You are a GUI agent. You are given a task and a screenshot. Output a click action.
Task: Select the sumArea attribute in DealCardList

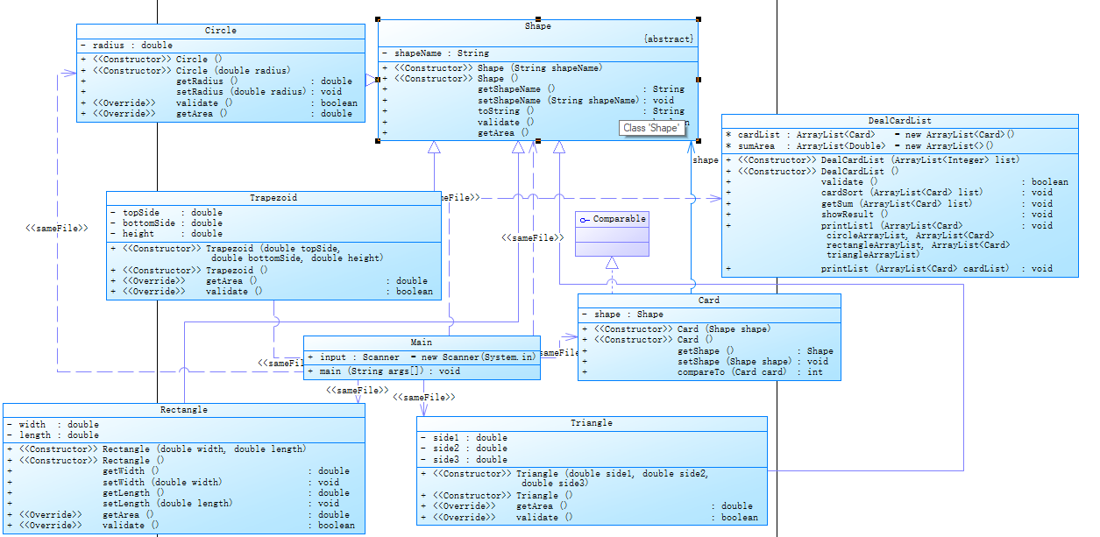pos(860,146)
